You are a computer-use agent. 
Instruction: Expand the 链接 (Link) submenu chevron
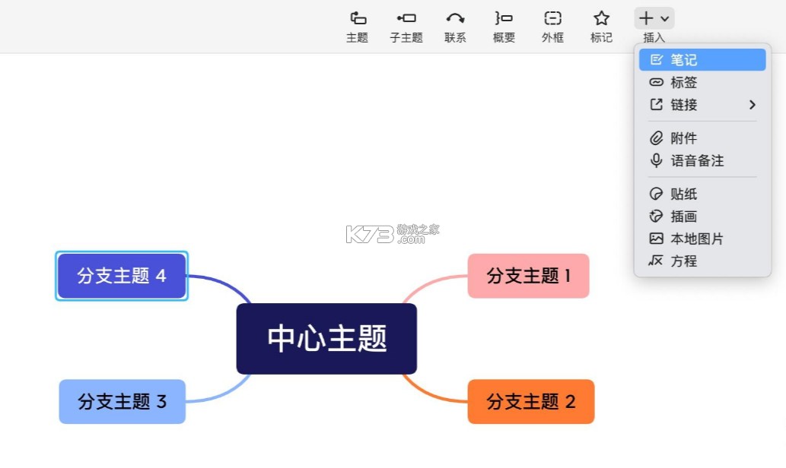(752, 105)
